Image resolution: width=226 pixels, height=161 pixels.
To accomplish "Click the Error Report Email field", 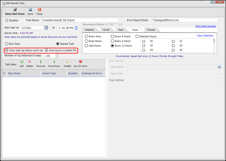I will pos(185,20).
